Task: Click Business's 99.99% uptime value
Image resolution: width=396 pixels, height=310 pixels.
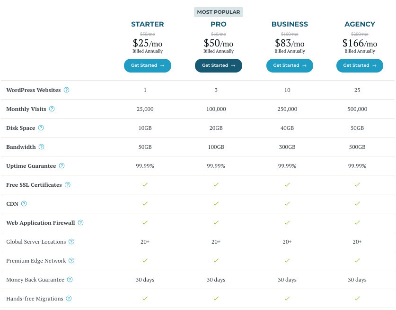Action: pos(287,166)
